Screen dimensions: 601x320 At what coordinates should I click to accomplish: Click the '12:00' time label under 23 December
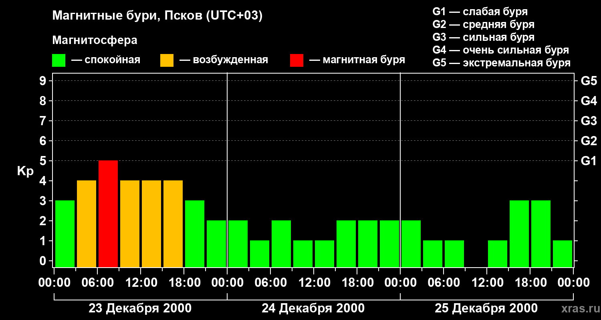pos(141,283)
